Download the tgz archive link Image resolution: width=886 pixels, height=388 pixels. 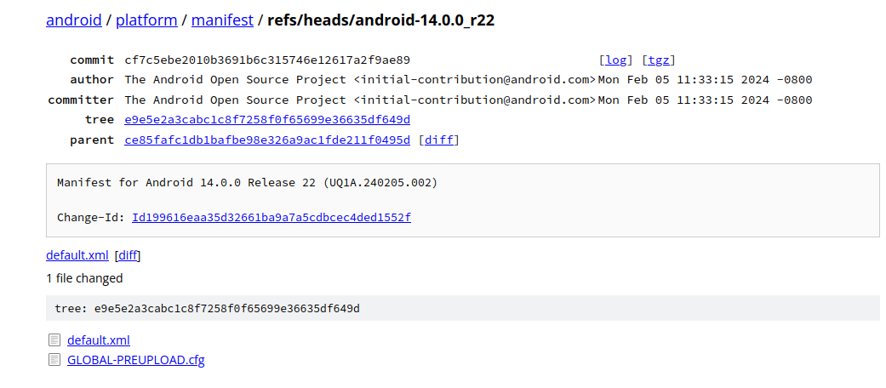coord(659,60)
